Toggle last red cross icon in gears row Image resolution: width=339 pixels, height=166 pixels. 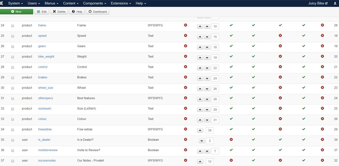pos(322,46)
